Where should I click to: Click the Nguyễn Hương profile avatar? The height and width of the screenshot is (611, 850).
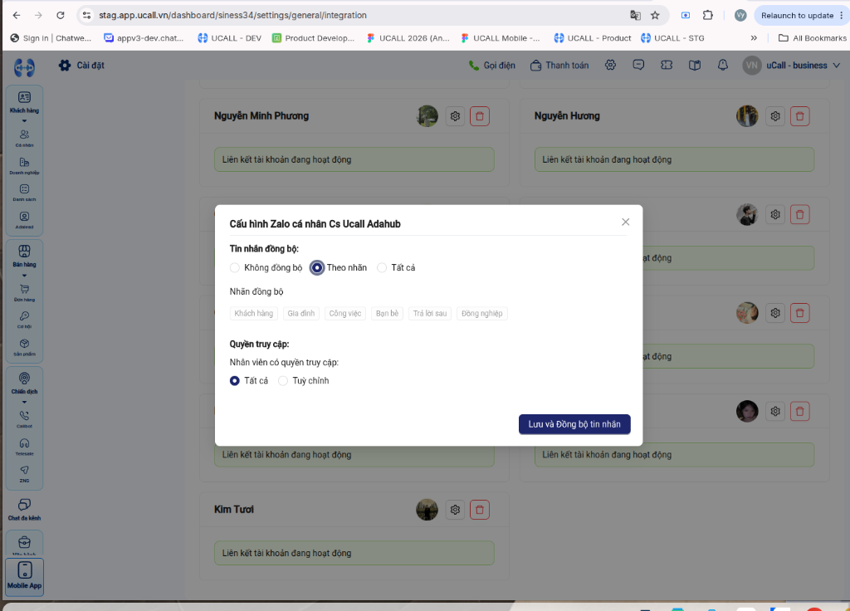(747, 116)
